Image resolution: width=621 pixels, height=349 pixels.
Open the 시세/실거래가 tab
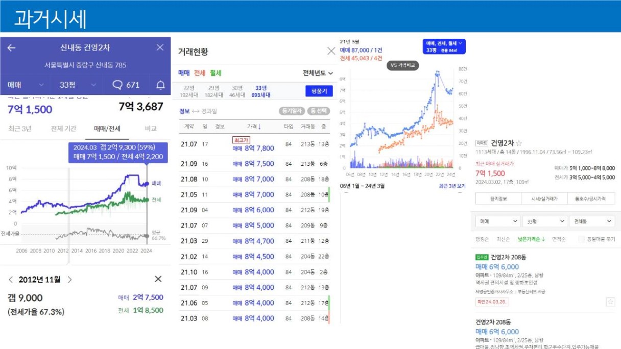click(x=545, y=198)
